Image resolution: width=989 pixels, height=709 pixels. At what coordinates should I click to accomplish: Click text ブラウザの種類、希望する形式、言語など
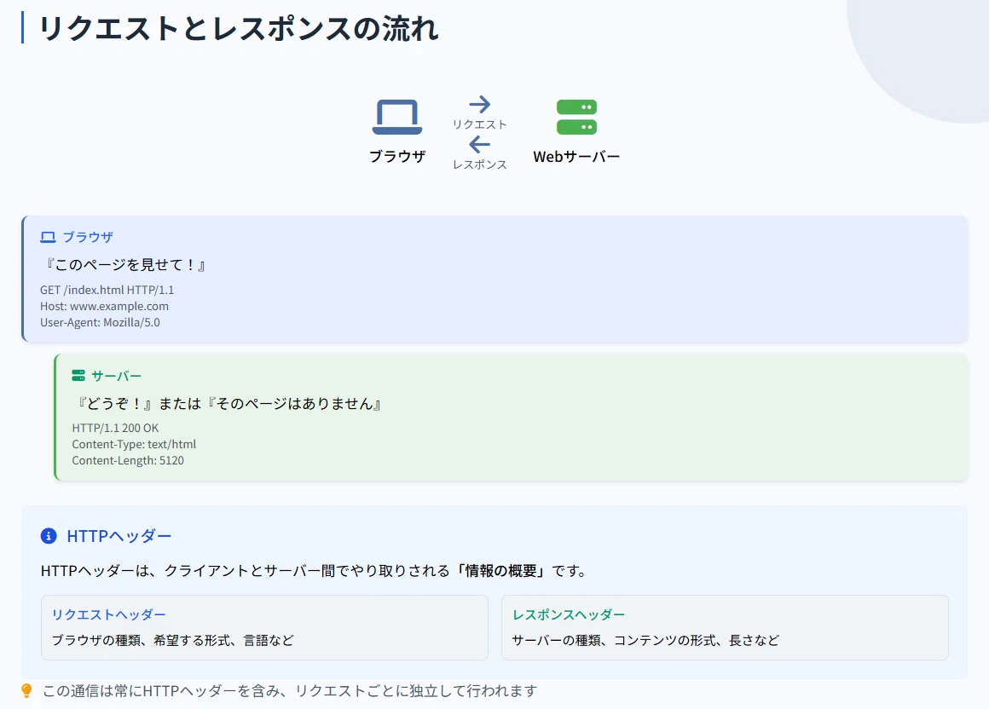173,640
